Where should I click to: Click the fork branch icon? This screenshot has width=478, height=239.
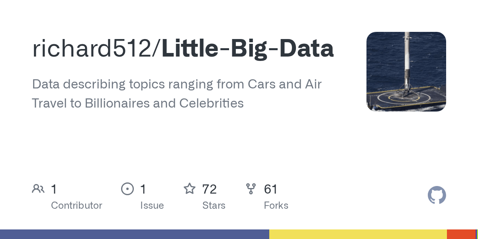(x=251, y=189)
